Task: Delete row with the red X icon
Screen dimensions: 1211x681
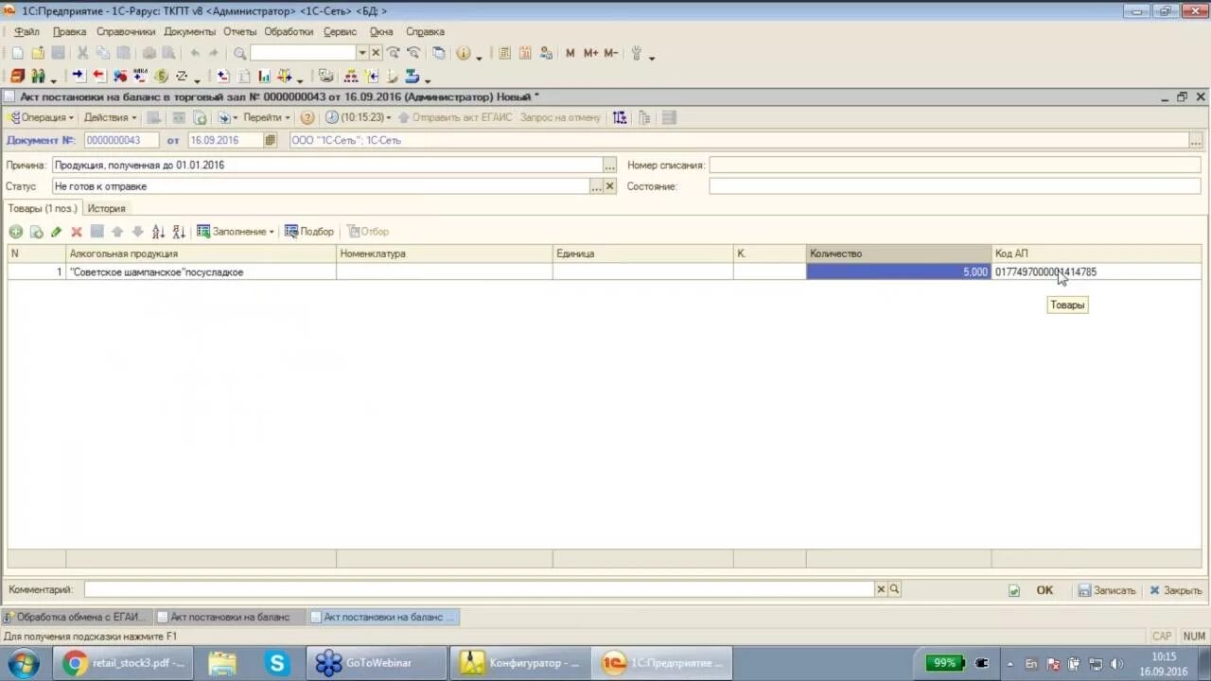Action: coord(77,232)
